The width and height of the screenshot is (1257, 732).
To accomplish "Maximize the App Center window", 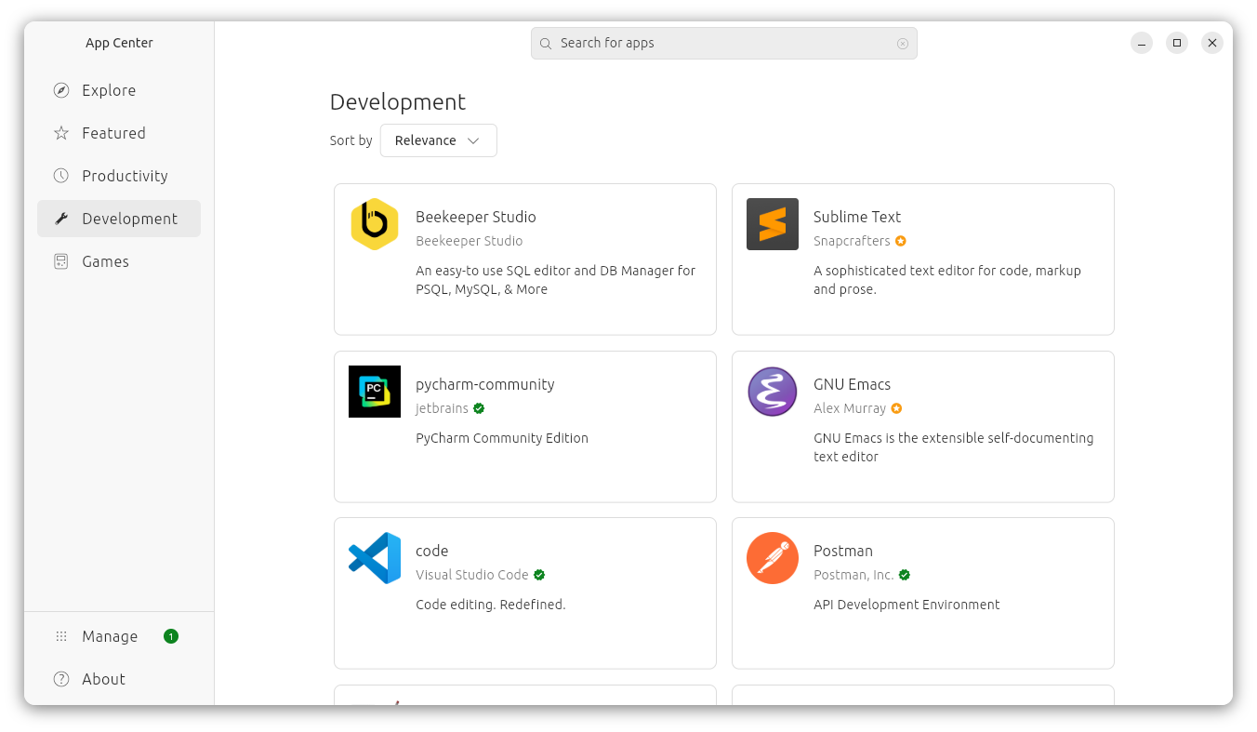I will click(x=1177, y=43).
